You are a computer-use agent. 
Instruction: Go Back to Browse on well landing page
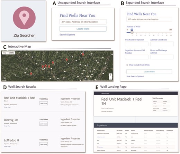point(105,93)
